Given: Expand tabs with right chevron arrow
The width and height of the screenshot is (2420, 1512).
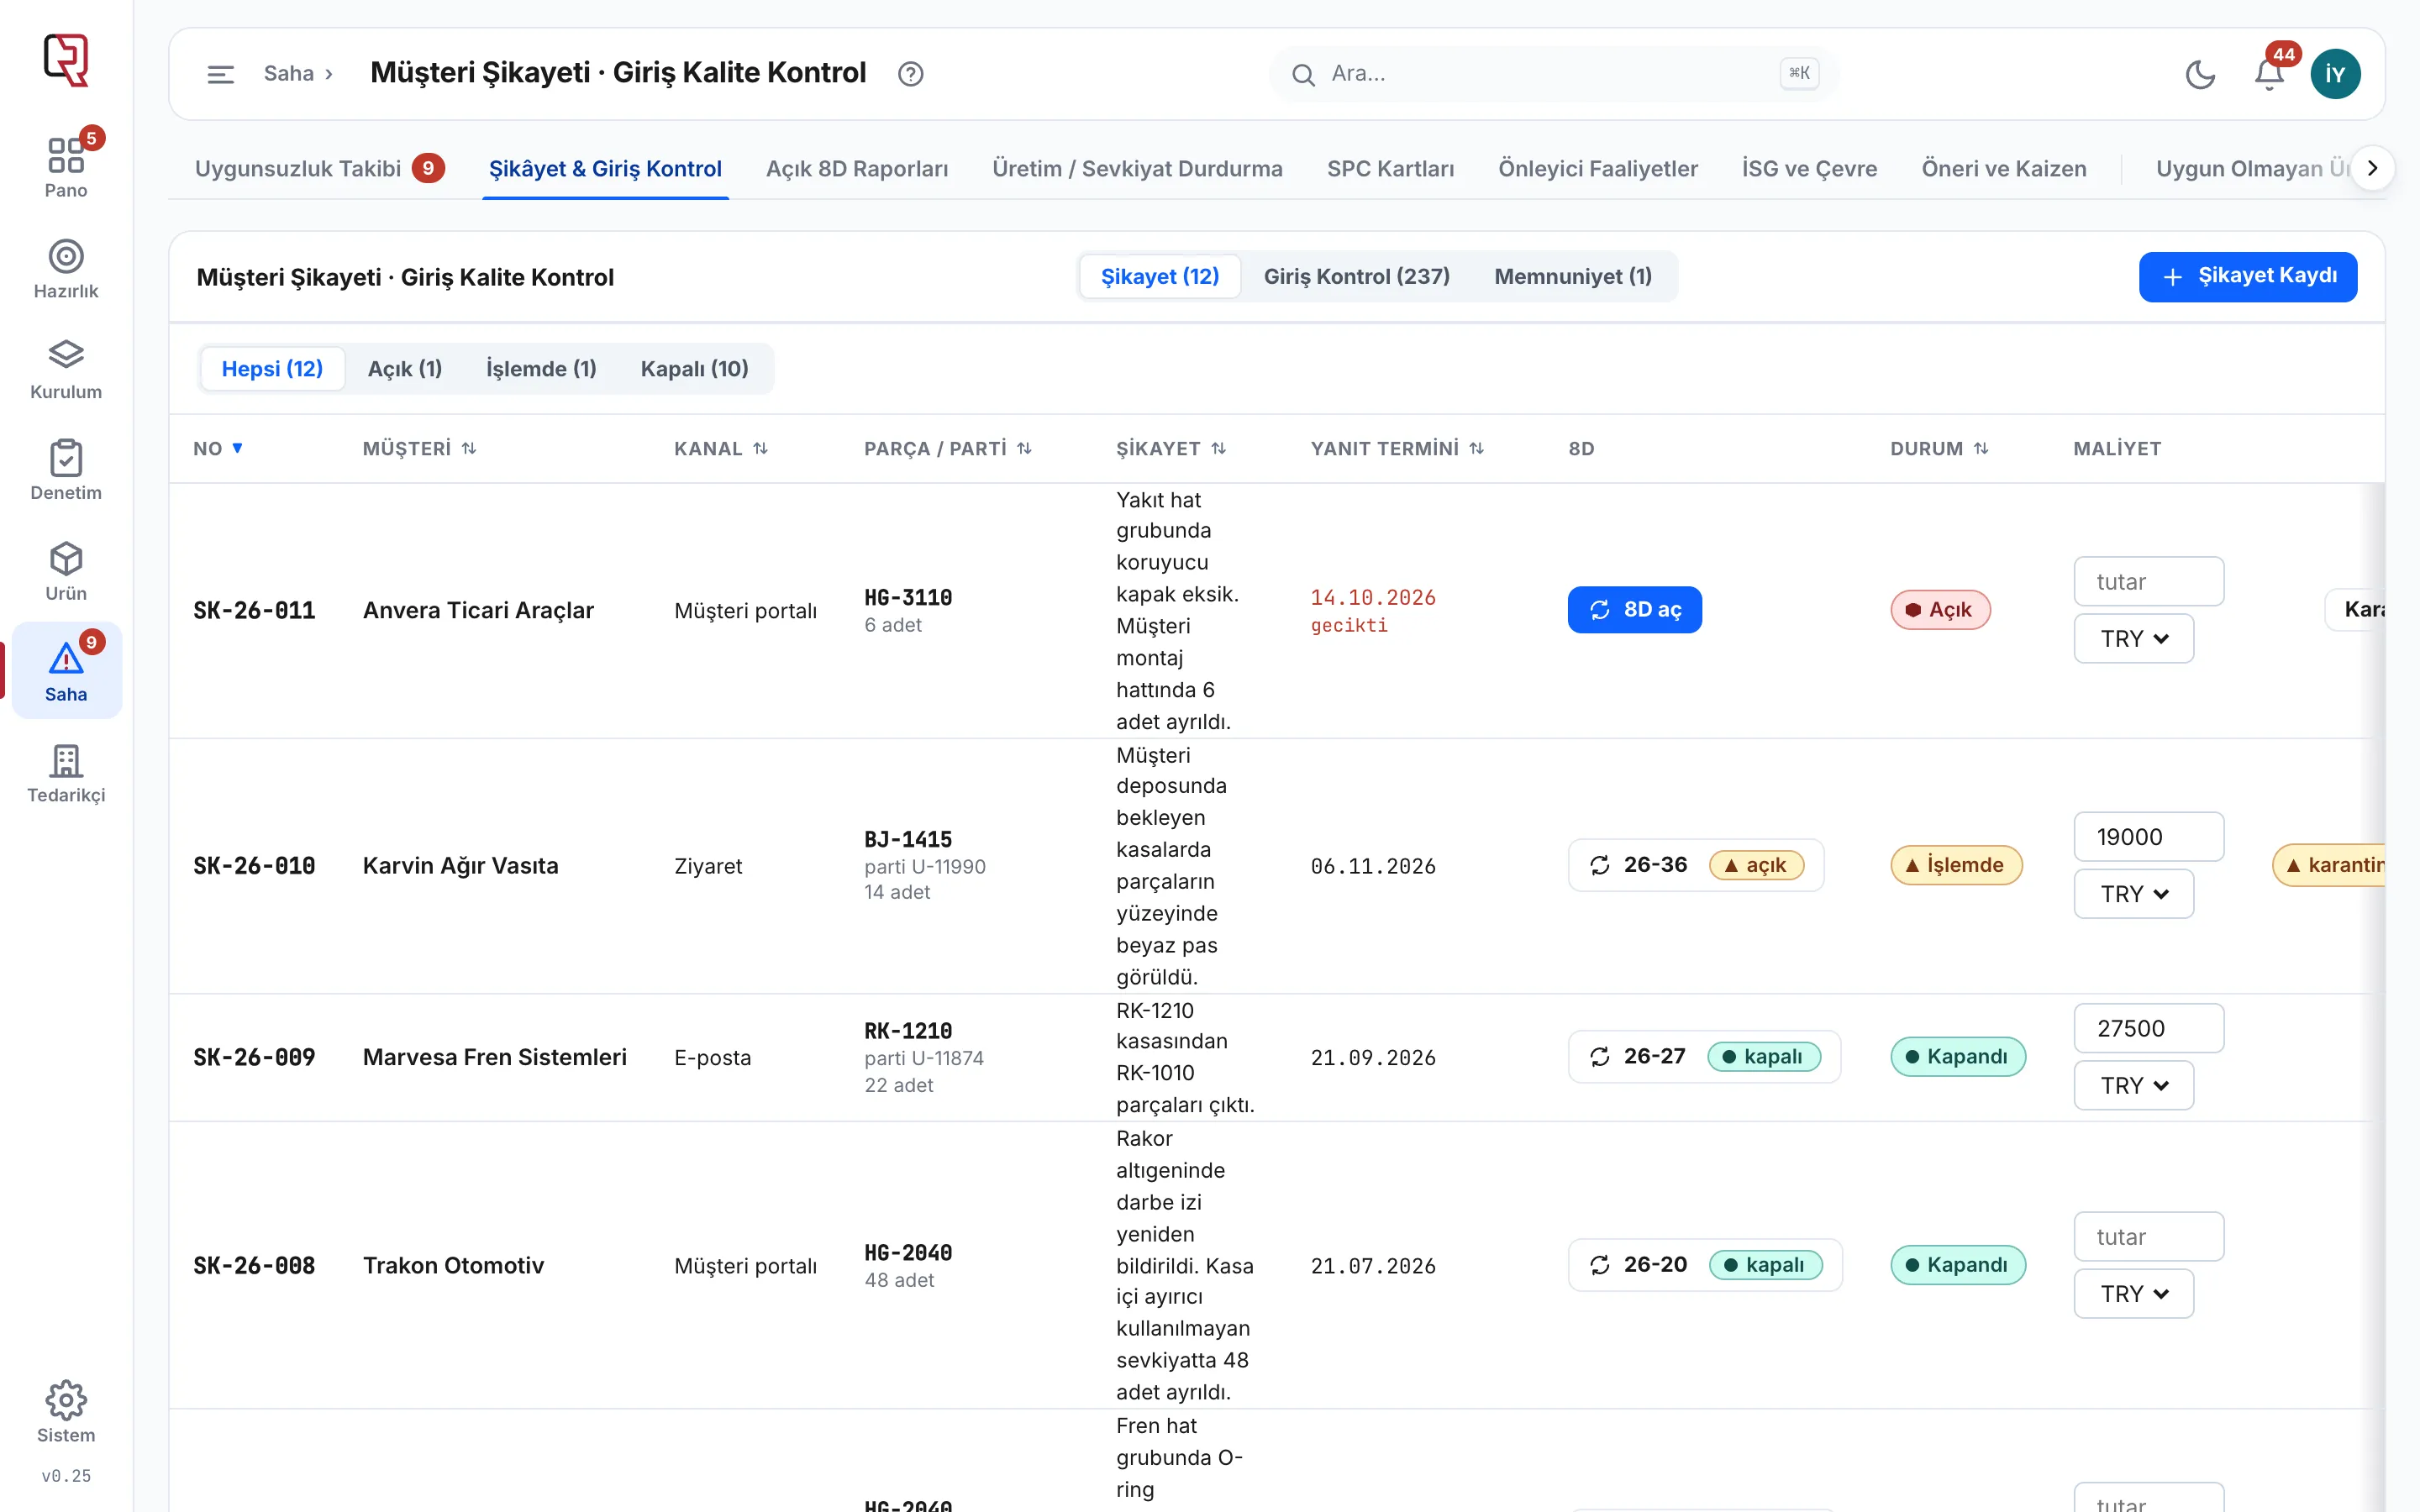Looking at the screenshot, I should tap(2372, 168).
